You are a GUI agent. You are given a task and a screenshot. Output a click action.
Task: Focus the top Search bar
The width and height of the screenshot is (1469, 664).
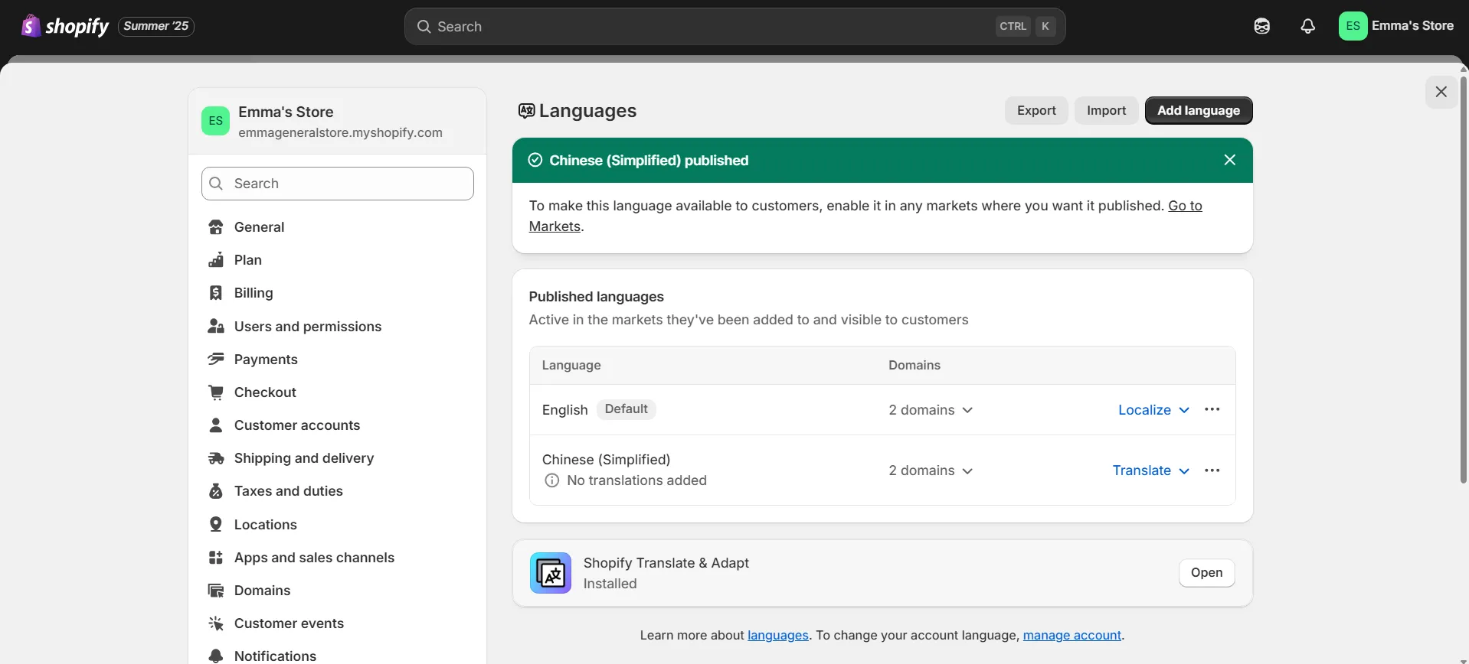734,26
